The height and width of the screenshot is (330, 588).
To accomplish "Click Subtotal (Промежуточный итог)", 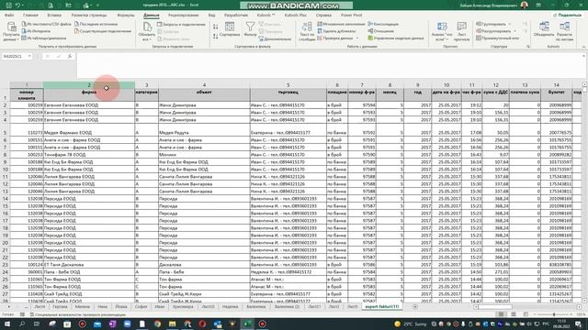I will click(498, 38).
